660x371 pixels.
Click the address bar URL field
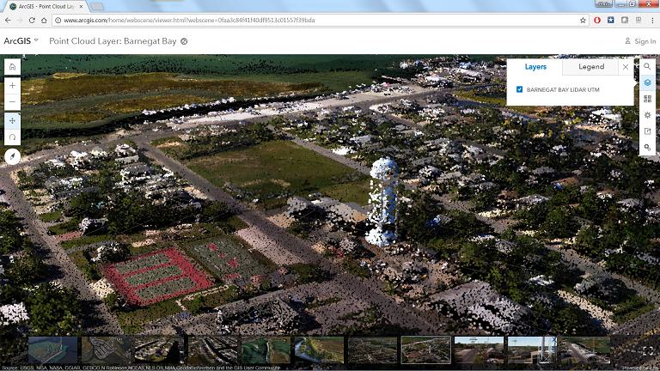[x=320, y=21]
